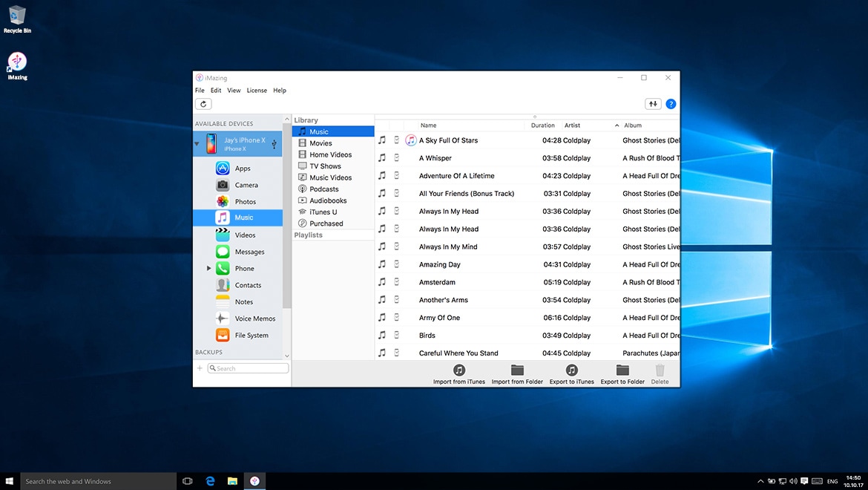
Task: Expand the Phone item in the sidebar
Action: click(208, 268)
